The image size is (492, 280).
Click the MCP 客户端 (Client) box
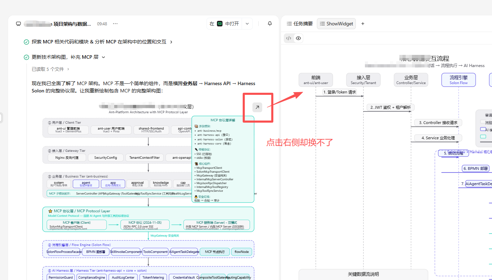coord(77,225)
